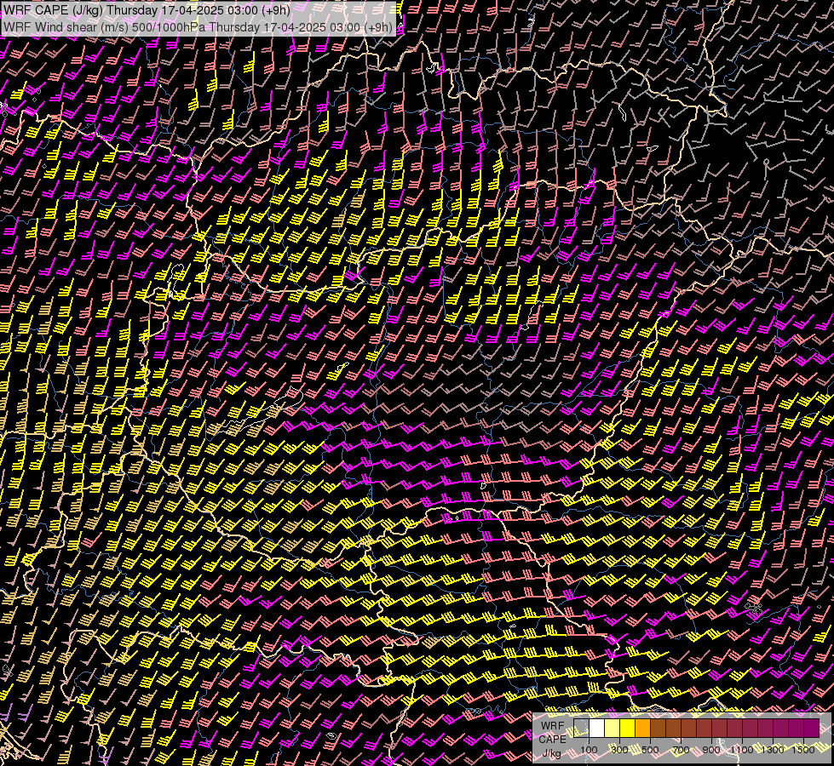834x766 pixels.
Task: Click the white CAPE legend swatch
Action: tap(597, 728)
